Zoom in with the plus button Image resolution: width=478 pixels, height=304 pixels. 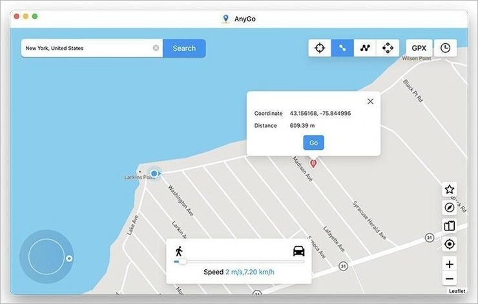450,265
